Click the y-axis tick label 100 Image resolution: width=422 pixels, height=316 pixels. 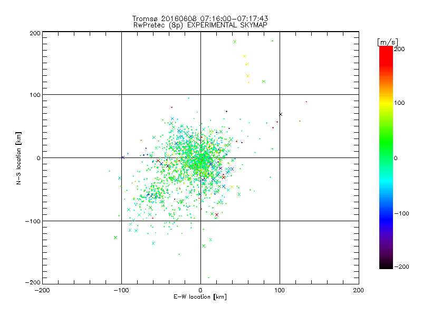click(x=35, y=95)
